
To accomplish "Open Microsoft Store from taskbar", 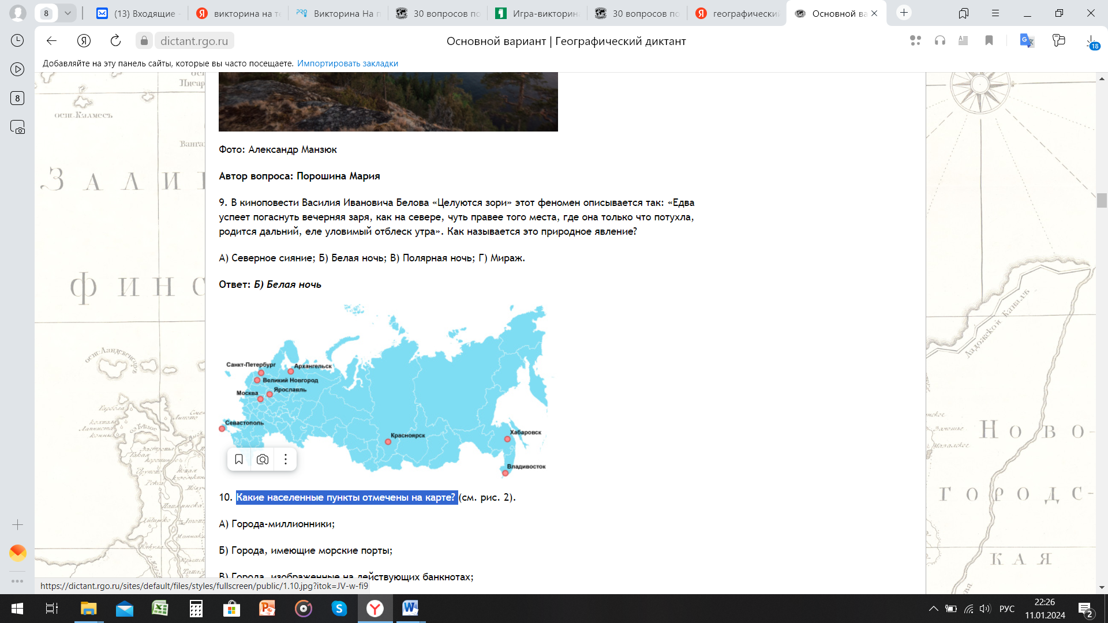I will [231, 609].
